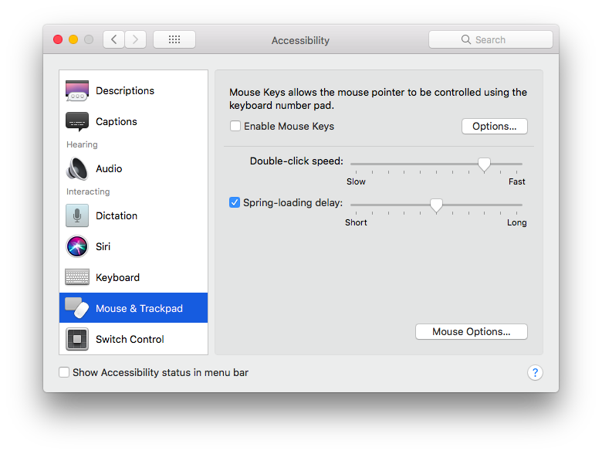602x454 pixels.
Task: Click the Siri icon in sidebar
Action: click(77, 246)
